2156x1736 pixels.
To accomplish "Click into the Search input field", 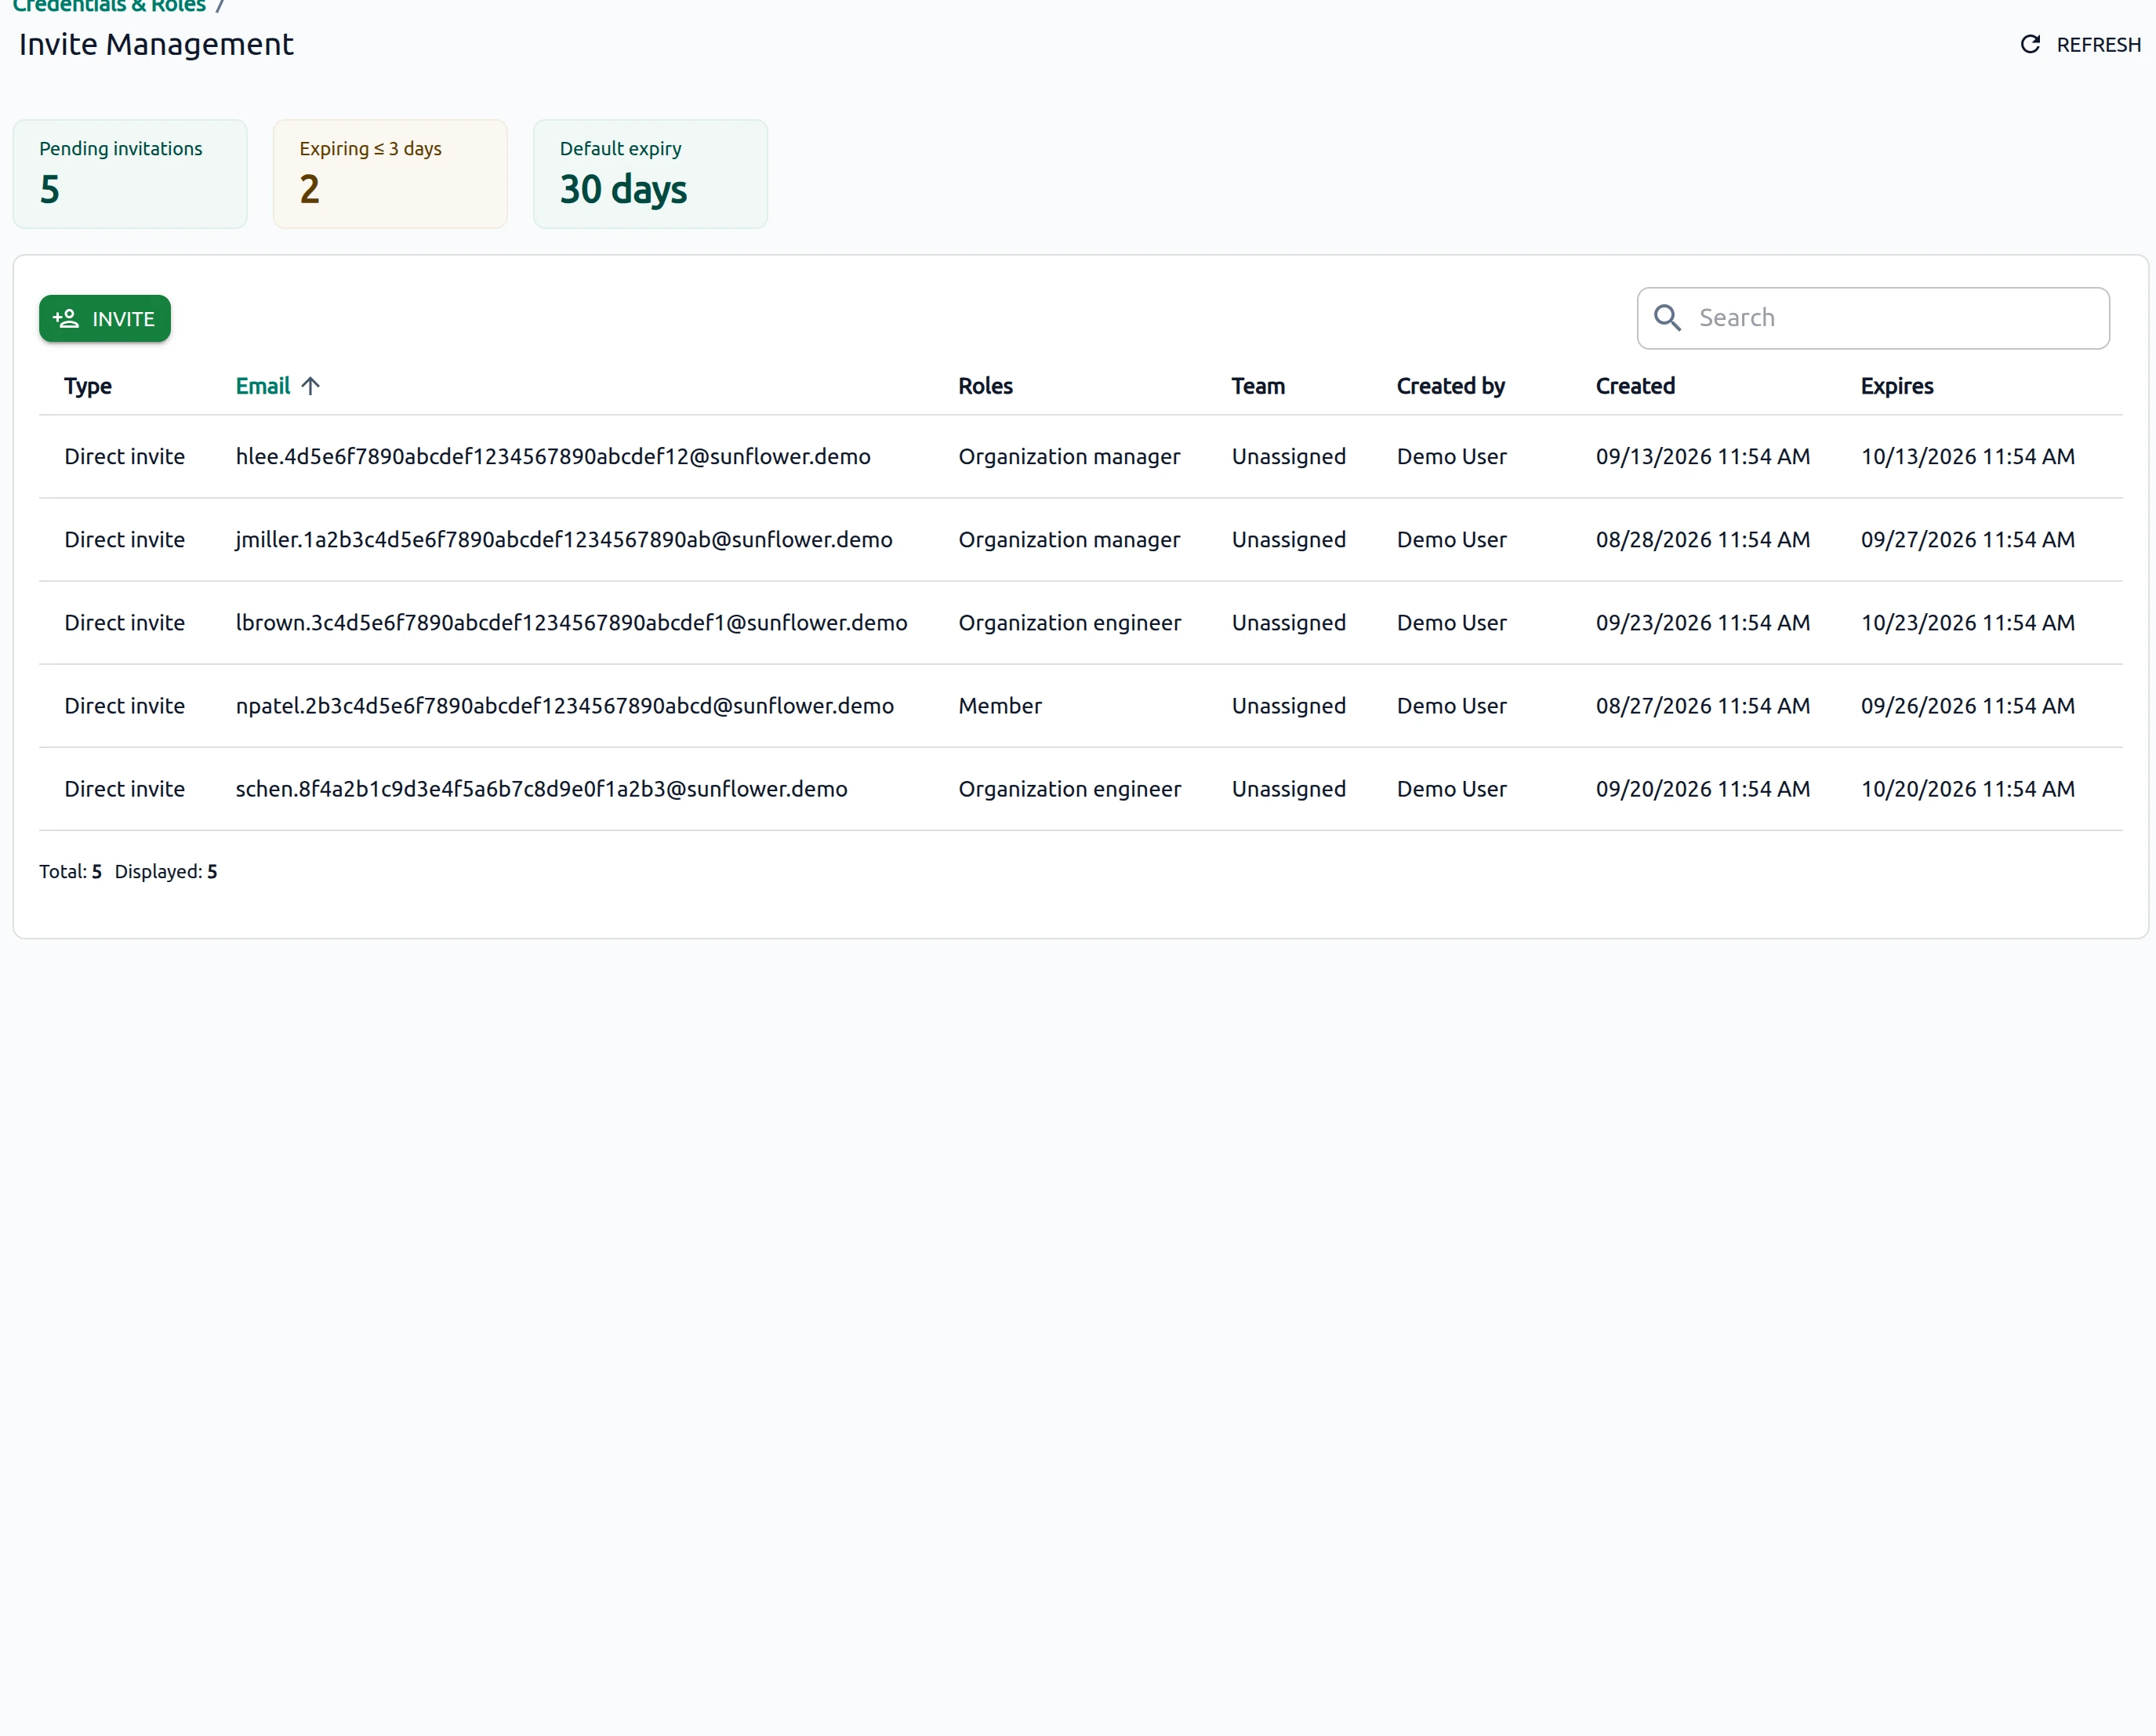I will coord(1873,318).
